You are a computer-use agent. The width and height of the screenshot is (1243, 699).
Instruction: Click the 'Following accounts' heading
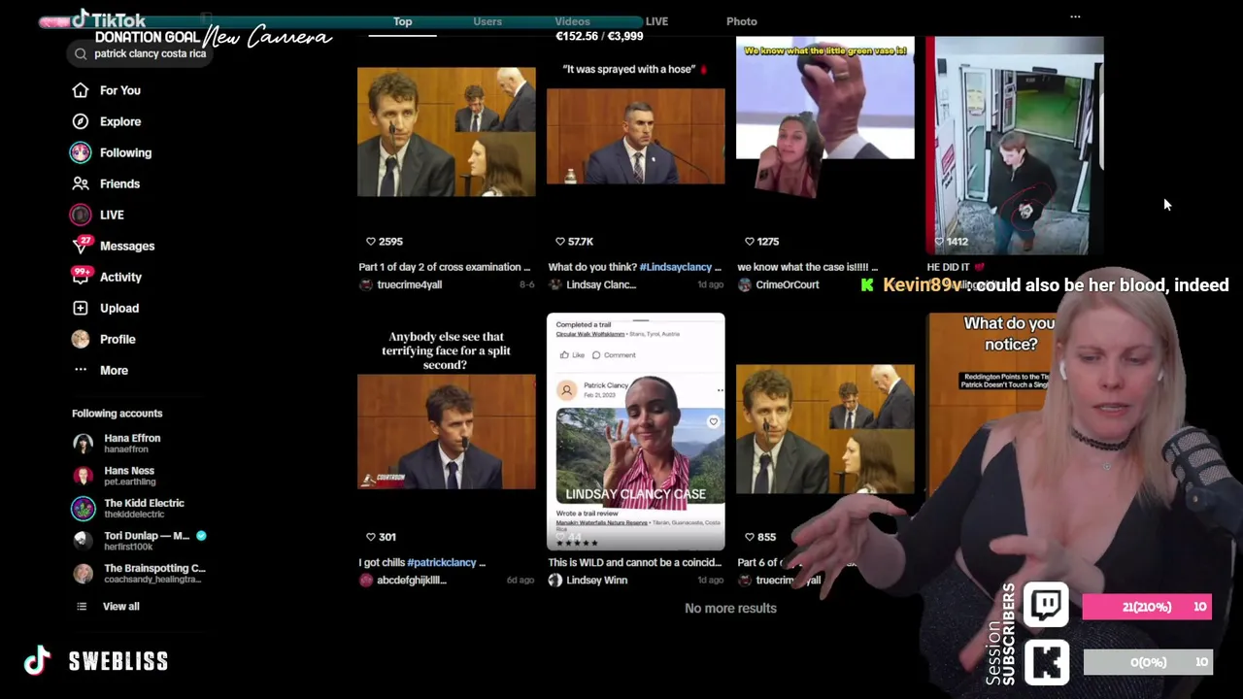click(117, 414)
